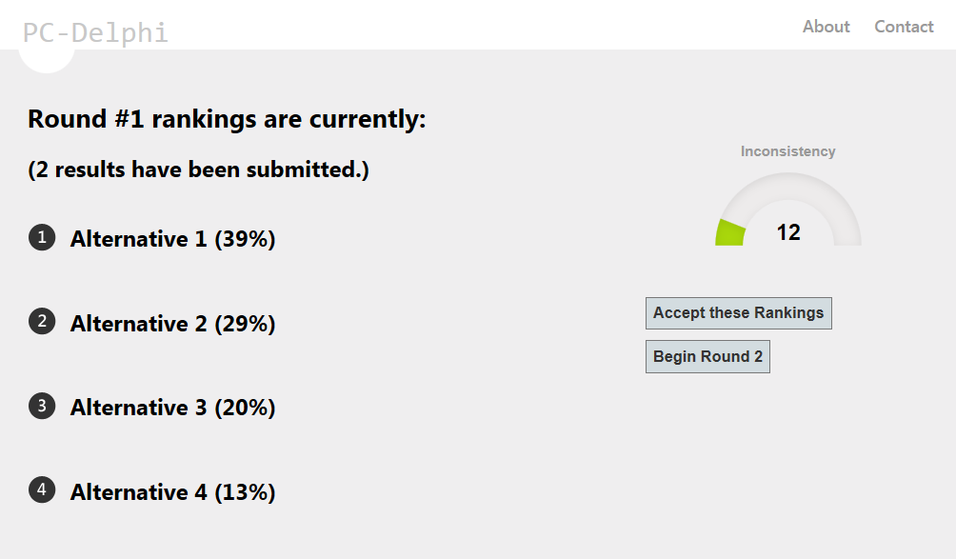The height and width of the screenshot is (559, 956).
Task: Select Alternative 2 (29%) entry
Action: pos(172,324)
